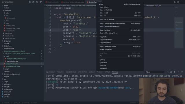The image size is (185, 104).
Task: Choose Split Right menu entry
Action: 120,68
